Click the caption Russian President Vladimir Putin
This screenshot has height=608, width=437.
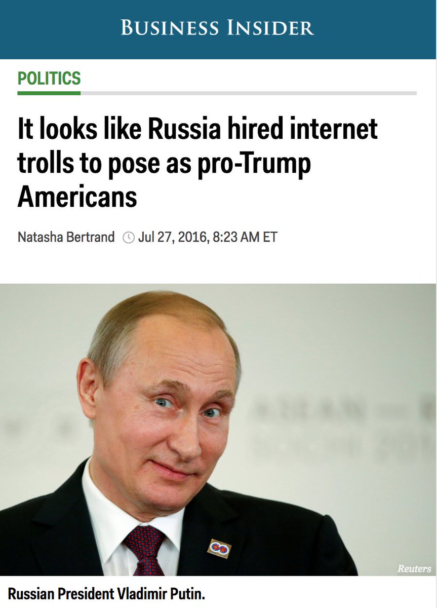(x=106, y=594)
